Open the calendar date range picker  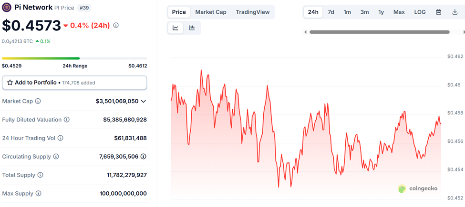click(438, 12)
